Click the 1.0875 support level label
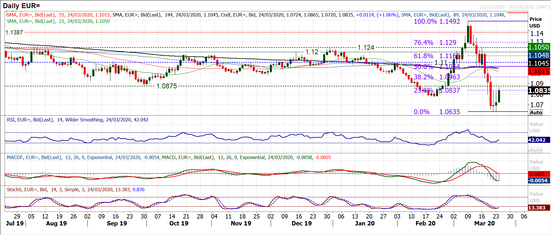Image resolution: width=551 pixels, height=235 pixels. coord(166,86)
